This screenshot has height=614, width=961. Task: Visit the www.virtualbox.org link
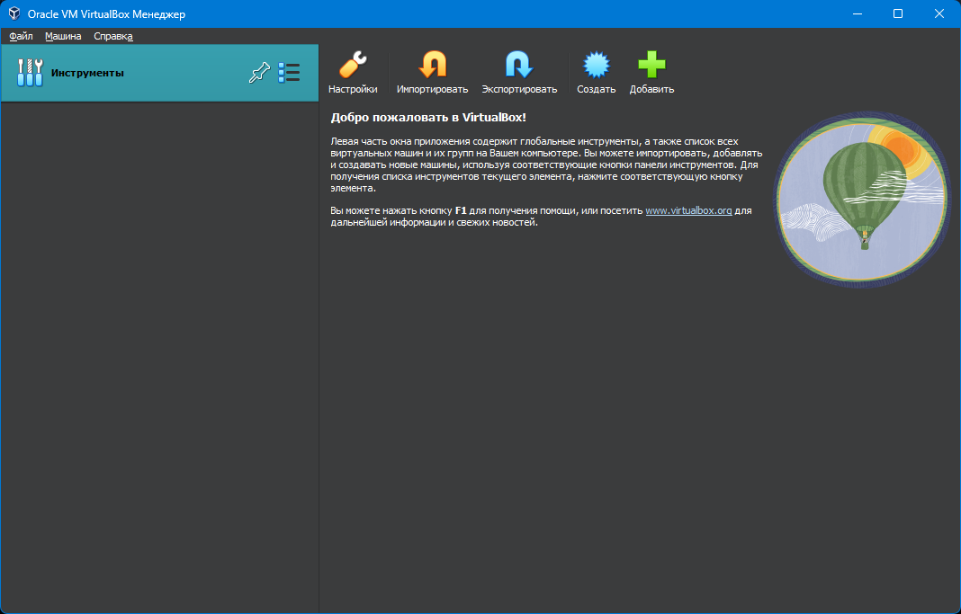click(688, 210)
